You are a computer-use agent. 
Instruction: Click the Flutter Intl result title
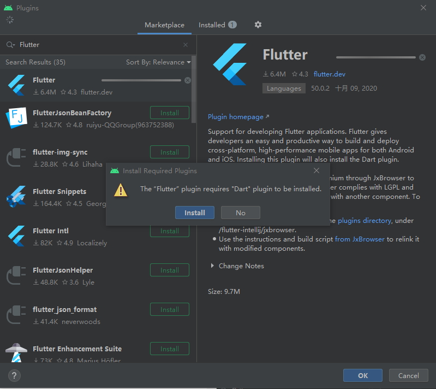[x=51, y=231]
